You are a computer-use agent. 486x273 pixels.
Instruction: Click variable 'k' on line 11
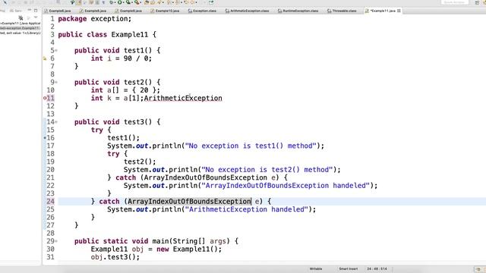(x=109, y=98)
